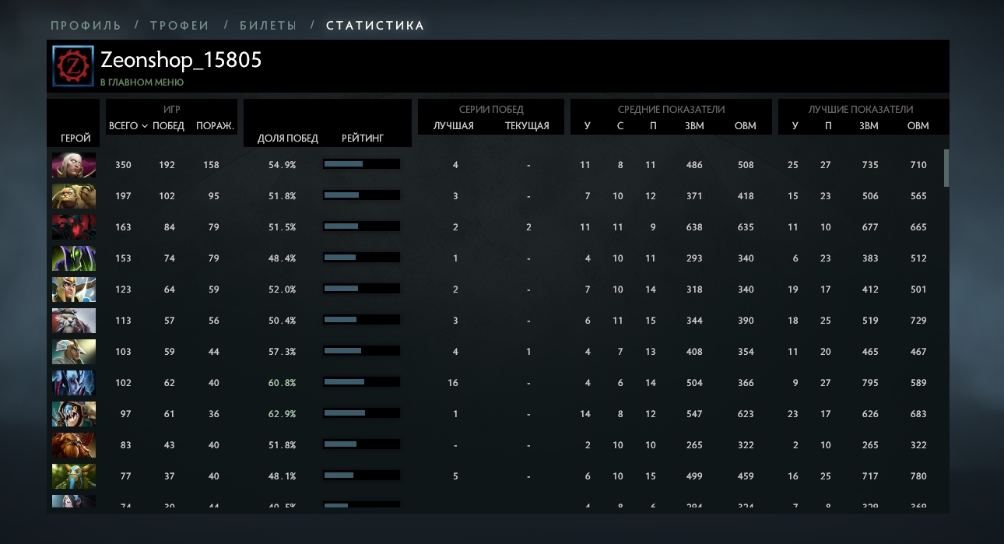1004x544 pixels.
Task: Click the Zeonshop_15805 profile avatar
Action: pyautogui.click(x=74, y=66)
